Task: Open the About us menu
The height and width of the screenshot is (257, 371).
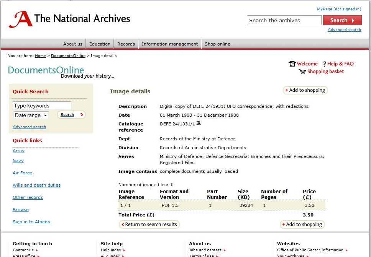Action: point(73,44)
